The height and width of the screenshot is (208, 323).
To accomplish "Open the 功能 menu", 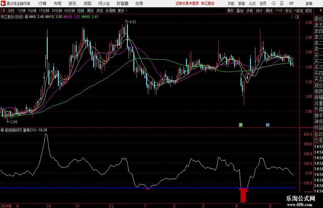I will [231, 3].
